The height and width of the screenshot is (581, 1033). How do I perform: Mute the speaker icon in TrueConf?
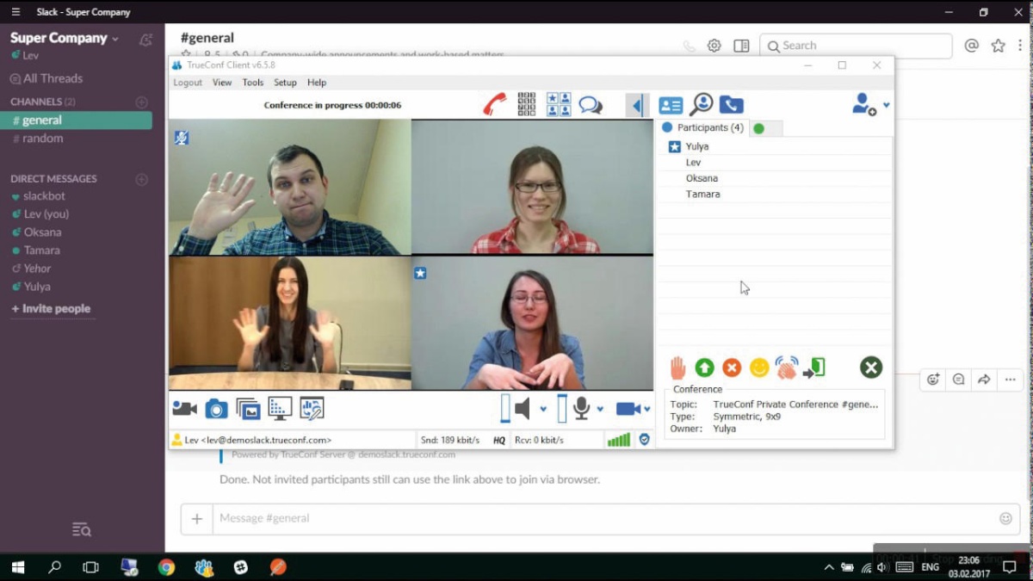(x=523, y=409)
